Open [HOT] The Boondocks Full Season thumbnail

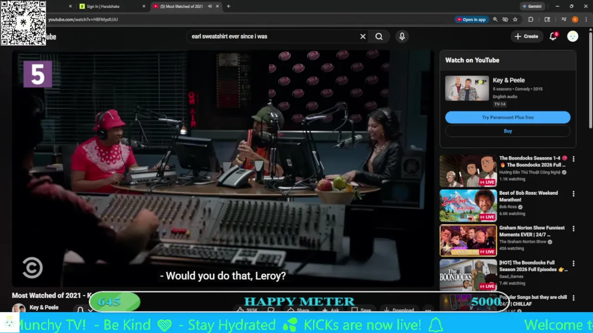[468, 275]
